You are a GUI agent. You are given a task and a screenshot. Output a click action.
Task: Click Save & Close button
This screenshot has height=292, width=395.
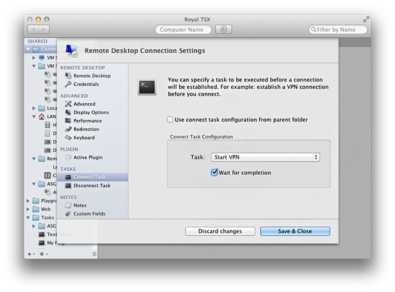[x=295, y=231]
